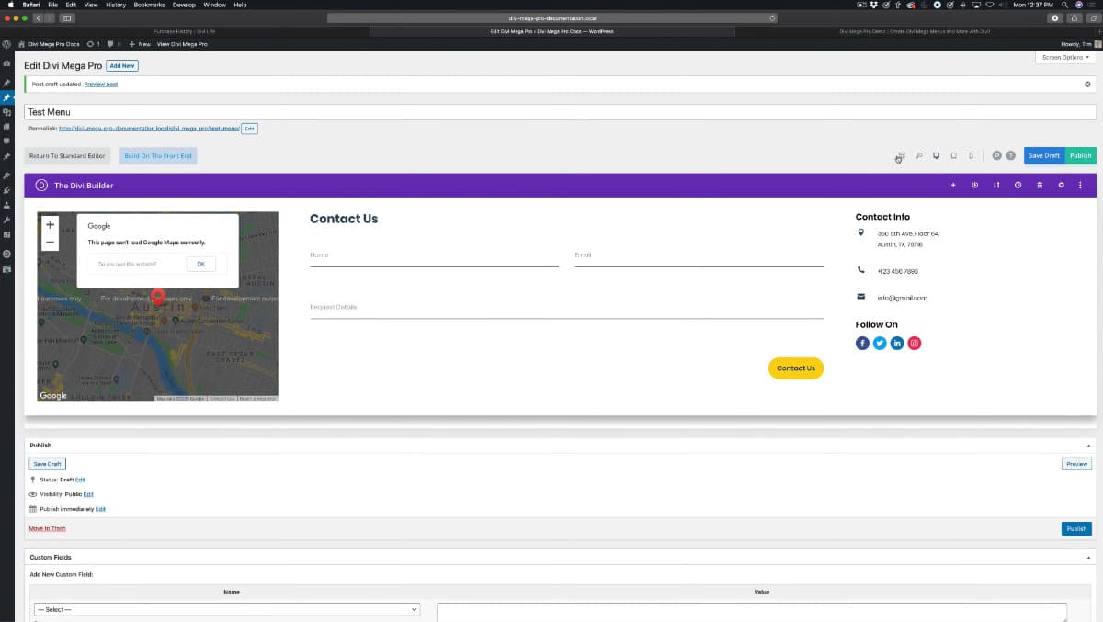Image resolution: width=1103 pixels, height=622 pixels.
Task: Switch to wireframe view icon
Action: [x=901, y=155]
